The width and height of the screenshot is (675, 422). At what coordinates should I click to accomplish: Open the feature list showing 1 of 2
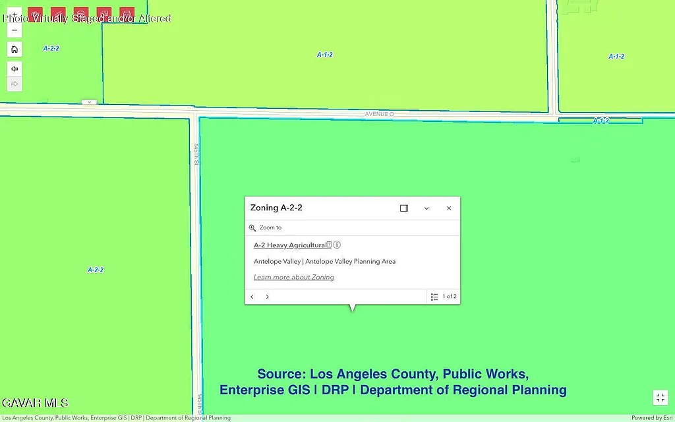coord(444,297)
